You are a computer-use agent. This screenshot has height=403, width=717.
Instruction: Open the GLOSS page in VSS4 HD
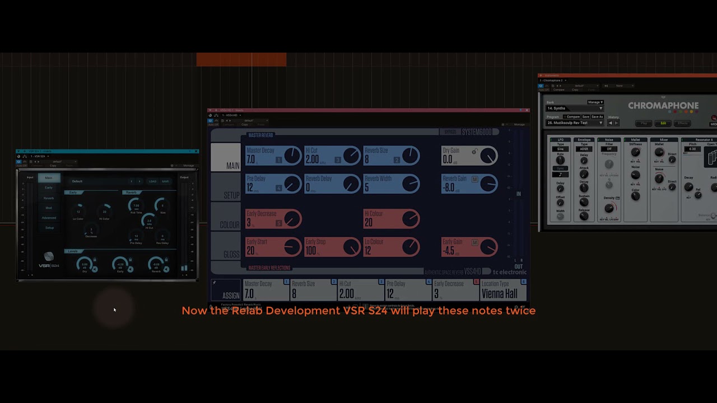tap(226, 246)
